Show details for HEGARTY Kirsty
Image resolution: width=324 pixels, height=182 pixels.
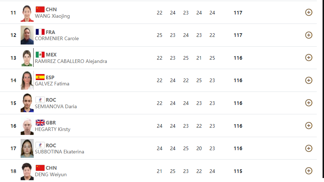pos(308,126)
